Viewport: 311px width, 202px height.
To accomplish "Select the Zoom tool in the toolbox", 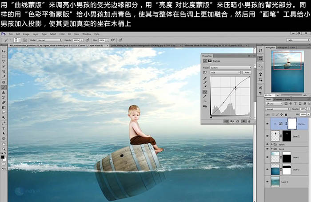I will click(4, 149).
